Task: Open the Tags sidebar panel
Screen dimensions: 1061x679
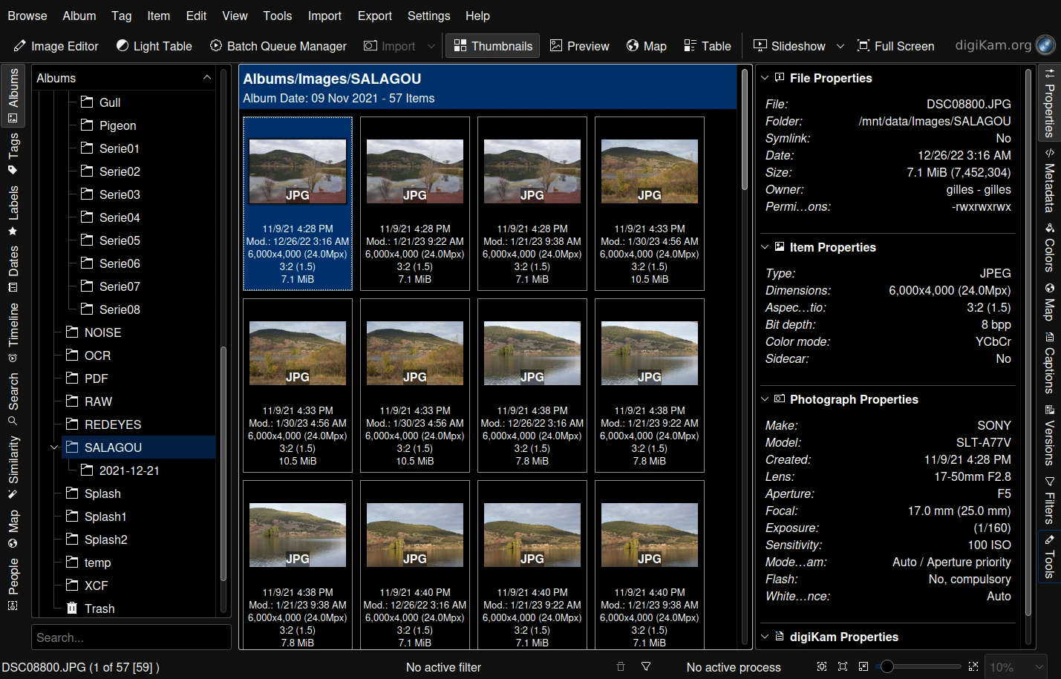Action: point(13,154)
